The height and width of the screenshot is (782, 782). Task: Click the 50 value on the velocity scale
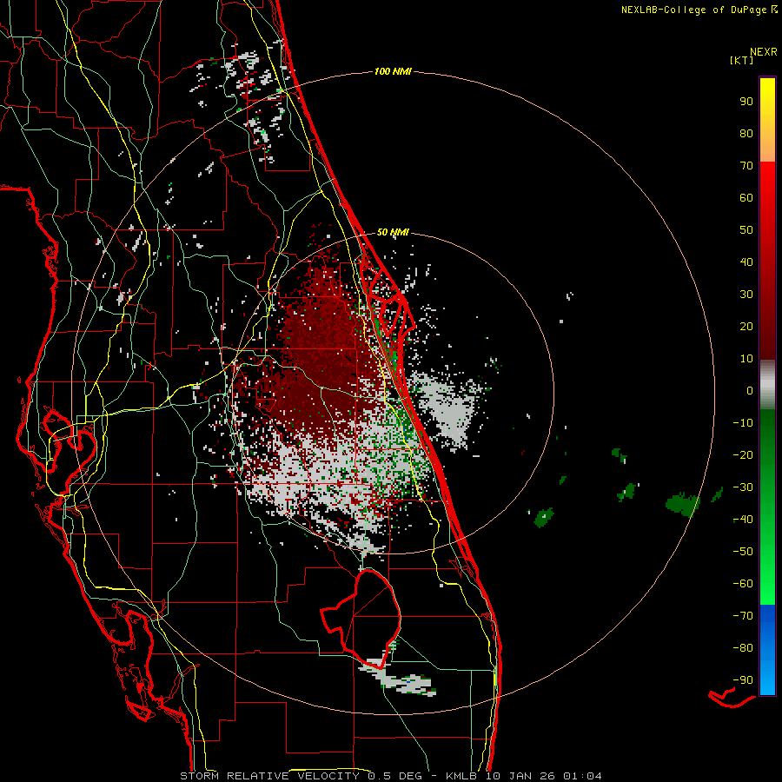click(x=746, y=230)
